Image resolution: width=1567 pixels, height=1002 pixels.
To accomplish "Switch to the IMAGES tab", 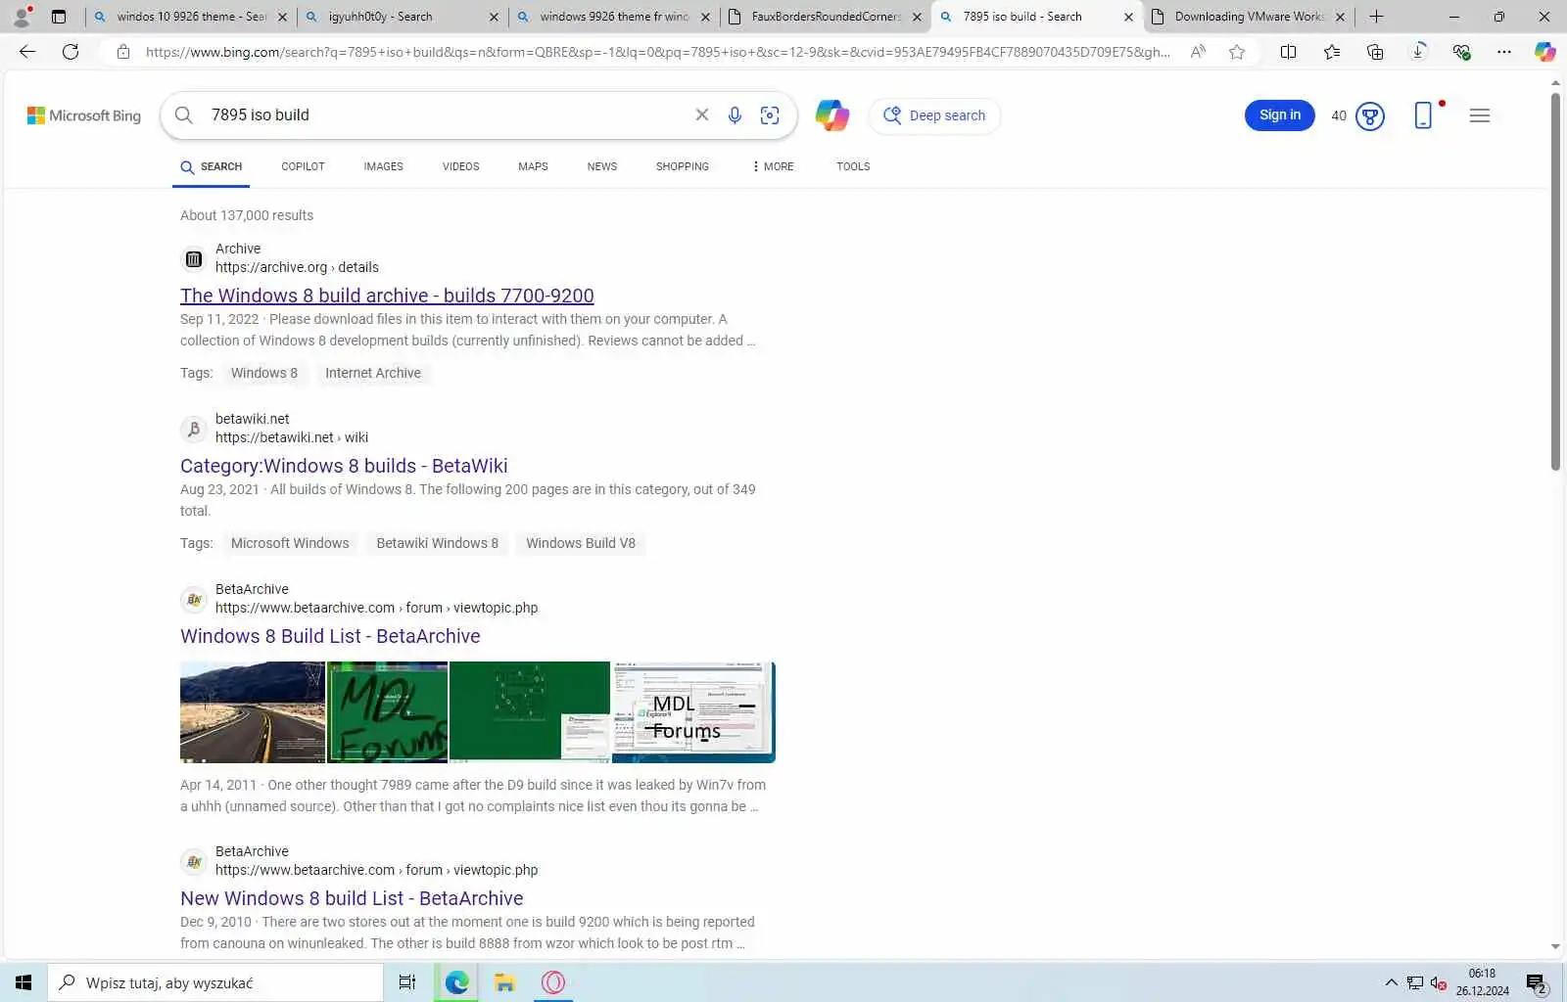I will coord(383,166).
